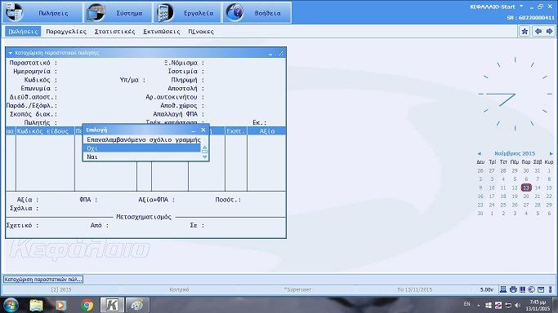Click the 5.00v version label
Image resolution: width=558 pixels, height=313 pixels.
point(486,289)
